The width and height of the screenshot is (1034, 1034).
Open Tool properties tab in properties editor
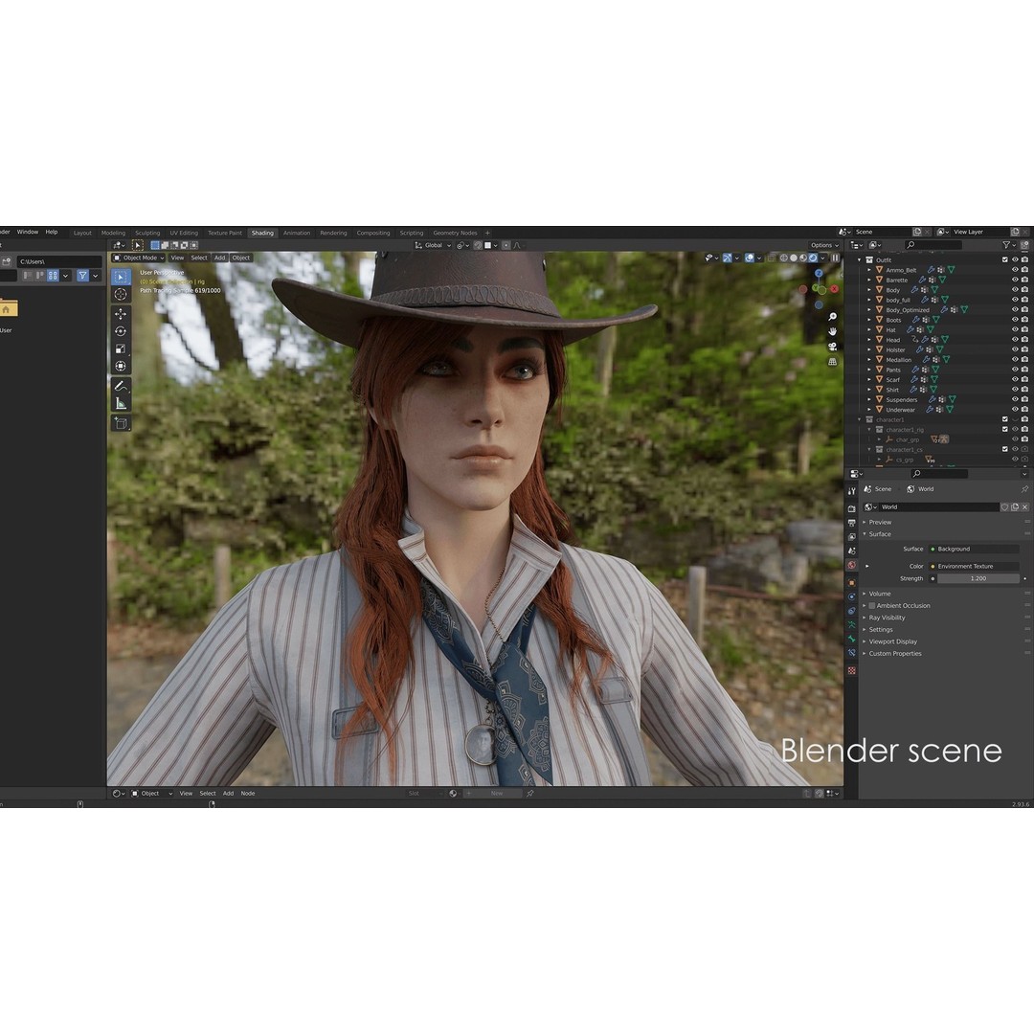coord(851,490)
